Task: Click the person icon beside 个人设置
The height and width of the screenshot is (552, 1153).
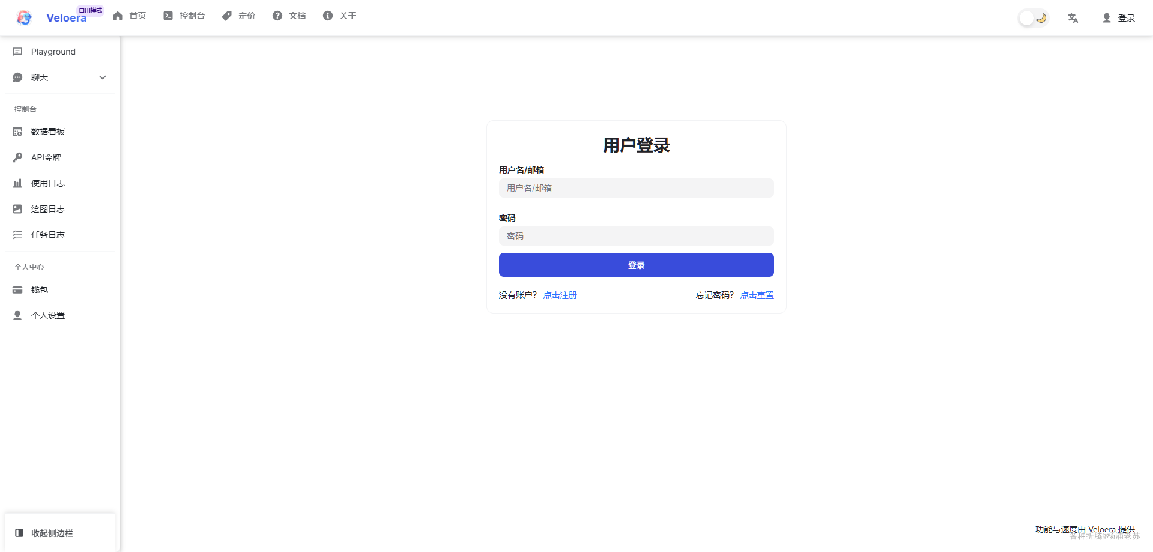Action: click(x=17, y=315)
